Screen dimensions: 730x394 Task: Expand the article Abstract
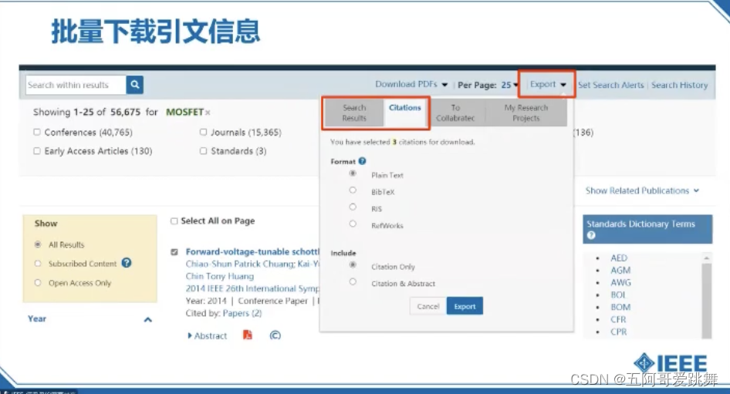(x=207, y=335)
